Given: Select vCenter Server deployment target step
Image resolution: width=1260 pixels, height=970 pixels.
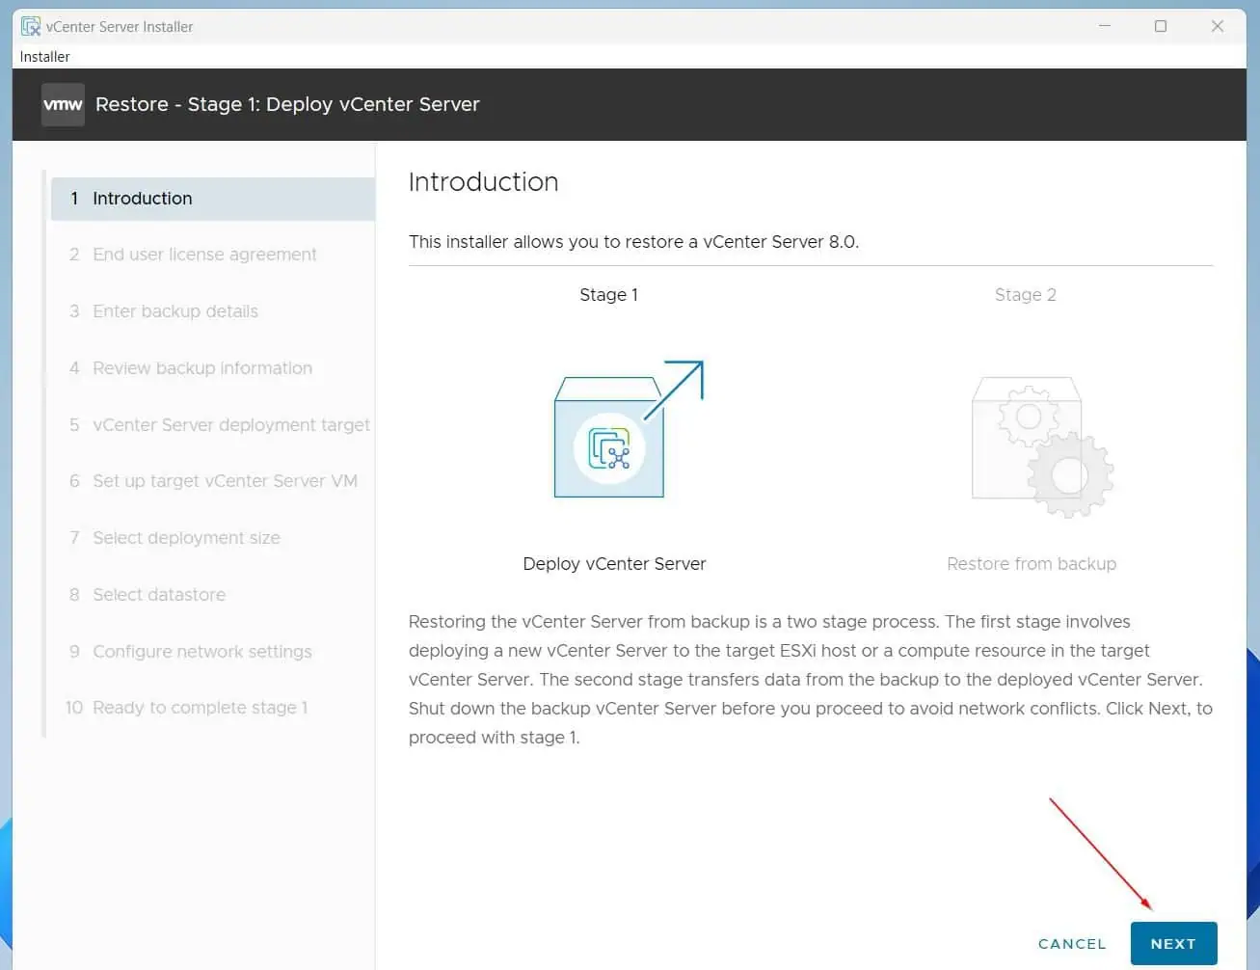Looking at the screenshot, I should pos(220,425).
